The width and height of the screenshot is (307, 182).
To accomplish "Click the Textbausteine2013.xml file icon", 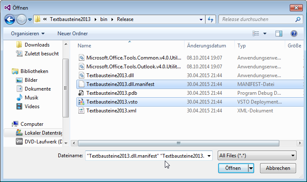I will click(81, 111).
